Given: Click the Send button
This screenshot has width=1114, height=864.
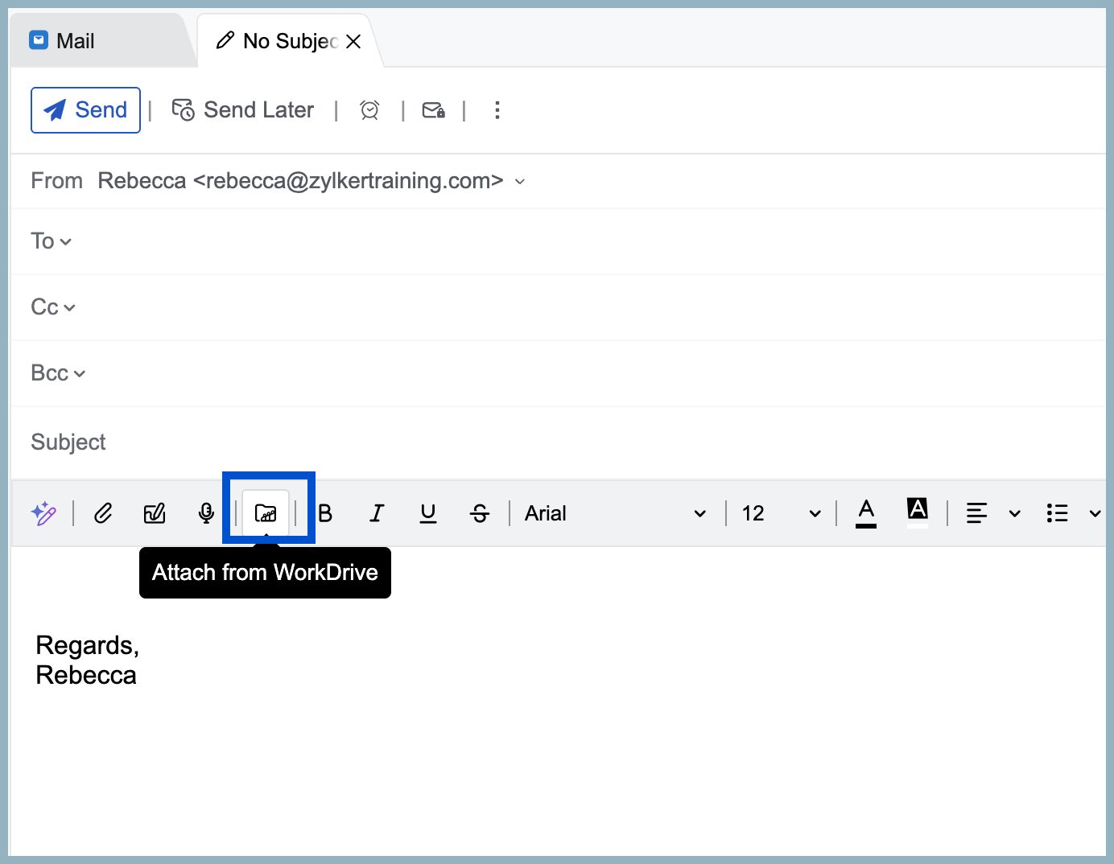Looking at the screenshot, I should 85,110.
